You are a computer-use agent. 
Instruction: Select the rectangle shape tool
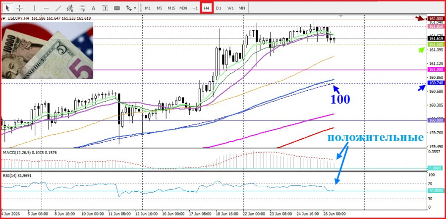tap(117, 8)
